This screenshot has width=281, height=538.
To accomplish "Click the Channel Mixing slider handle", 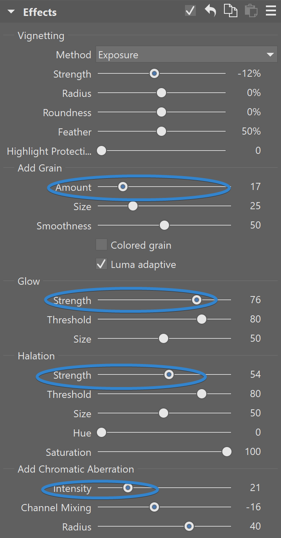I will pyautogui.click(x=154, y=507).
